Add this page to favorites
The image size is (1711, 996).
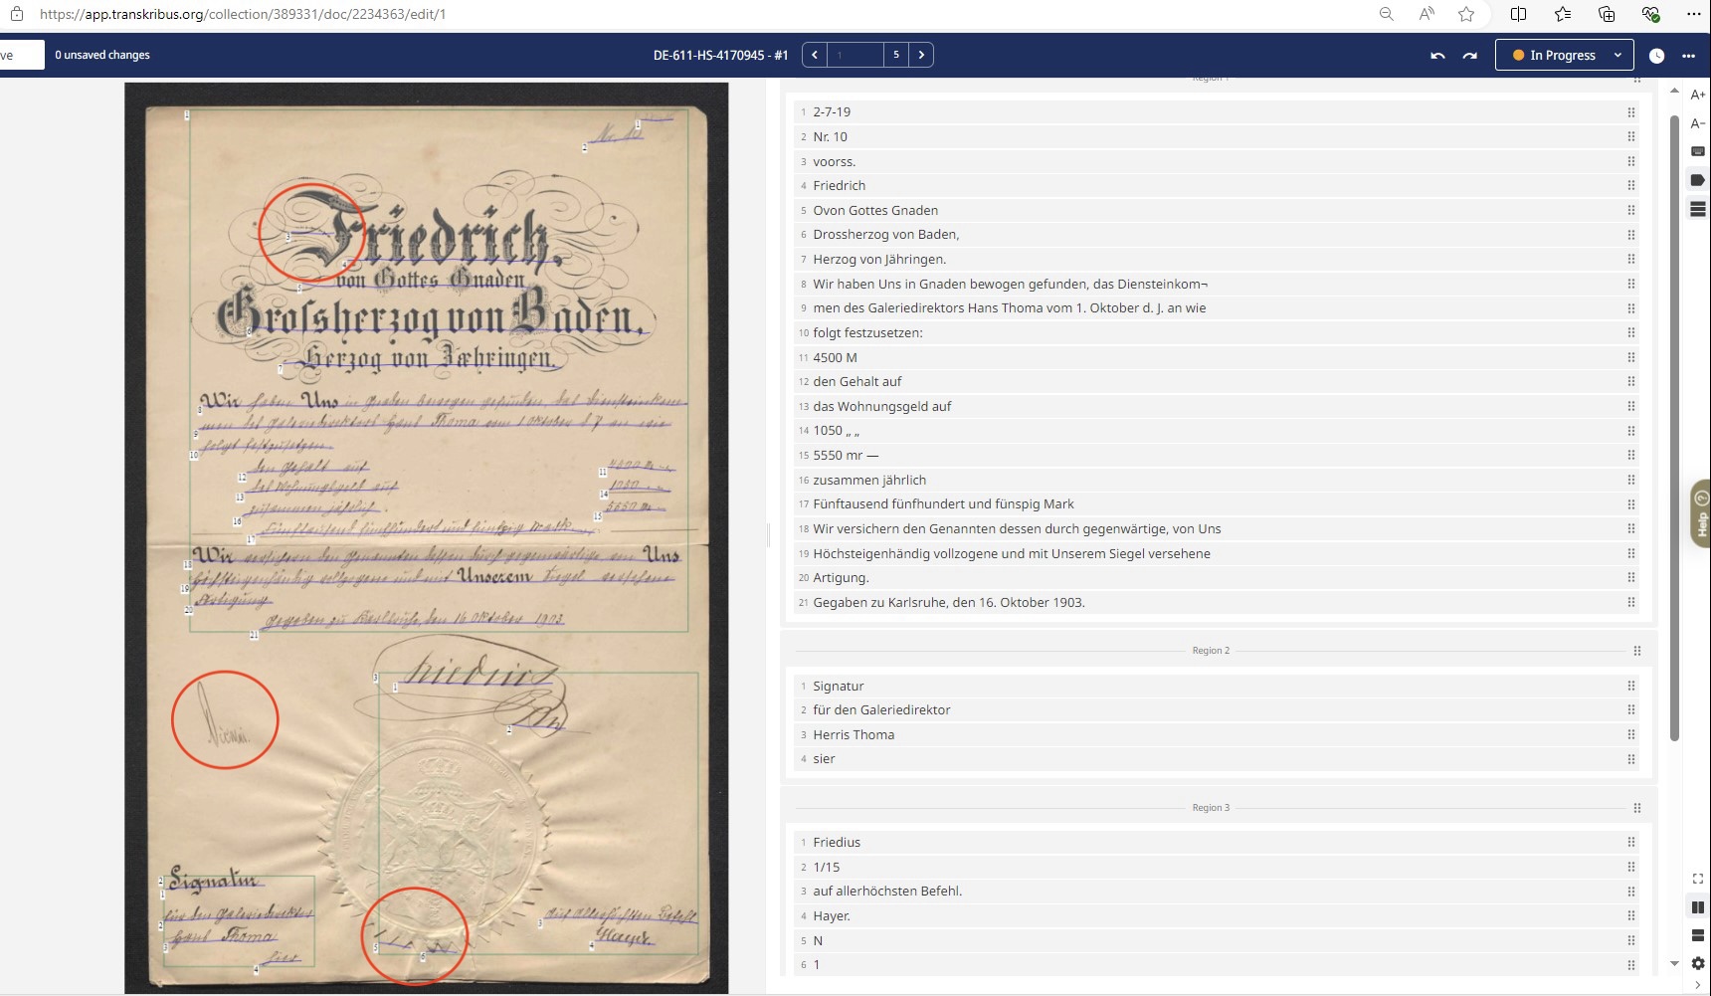[1466, 14]
